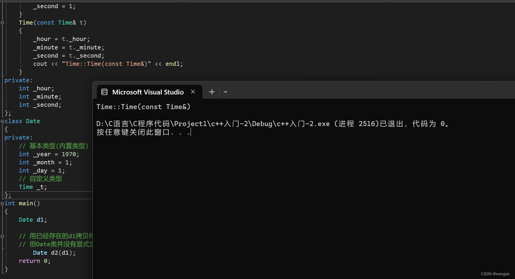
Task: Collapse the Time copy constructor block
Action: point(2,23)
